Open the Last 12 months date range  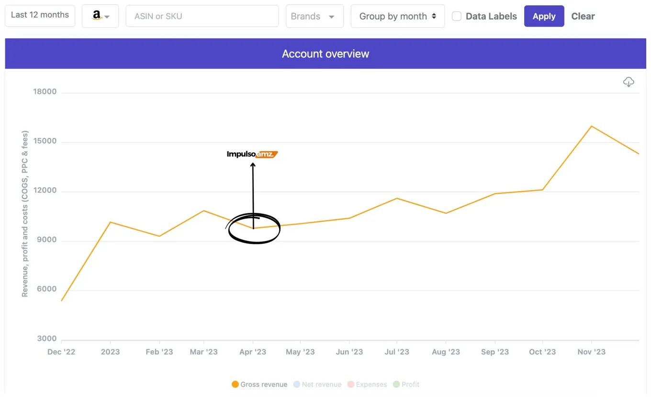[40, 15]
